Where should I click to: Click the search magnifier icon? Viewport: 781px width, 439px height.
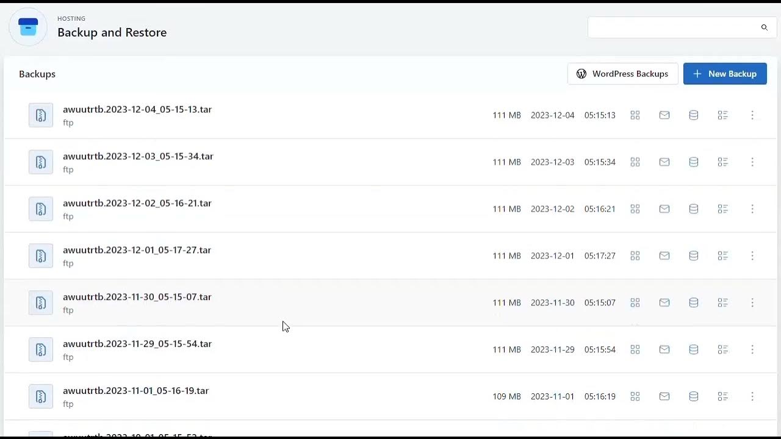[765, 27]
